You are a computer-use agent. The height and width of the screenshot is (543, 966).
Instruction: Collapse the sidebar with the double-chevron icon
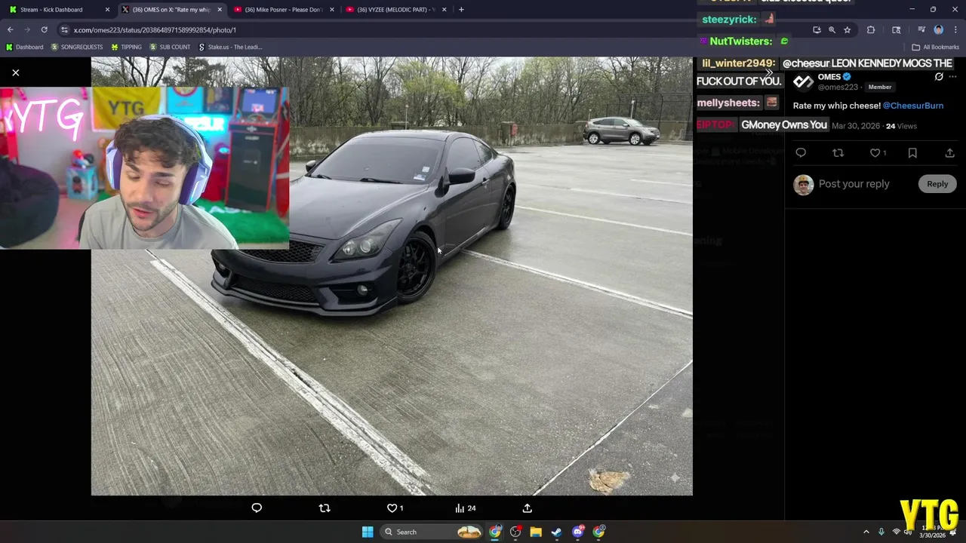pyautogui.click(x=768, y=72)
